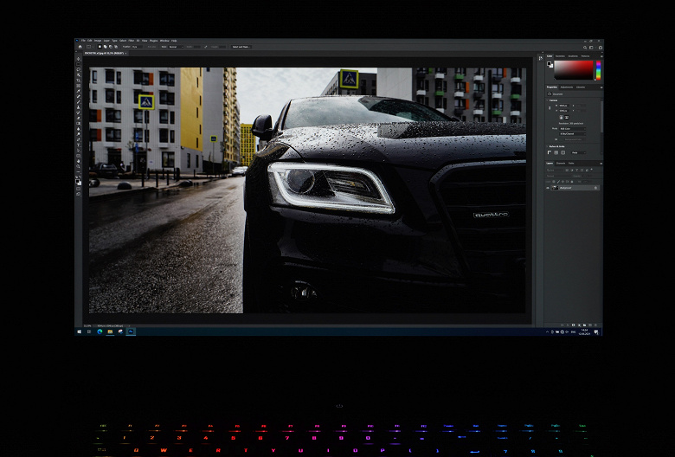This screenshot has width=675, height=457.
Task: Click the rainbow hue slider in Color panel
Action: [x=598, y=70]
